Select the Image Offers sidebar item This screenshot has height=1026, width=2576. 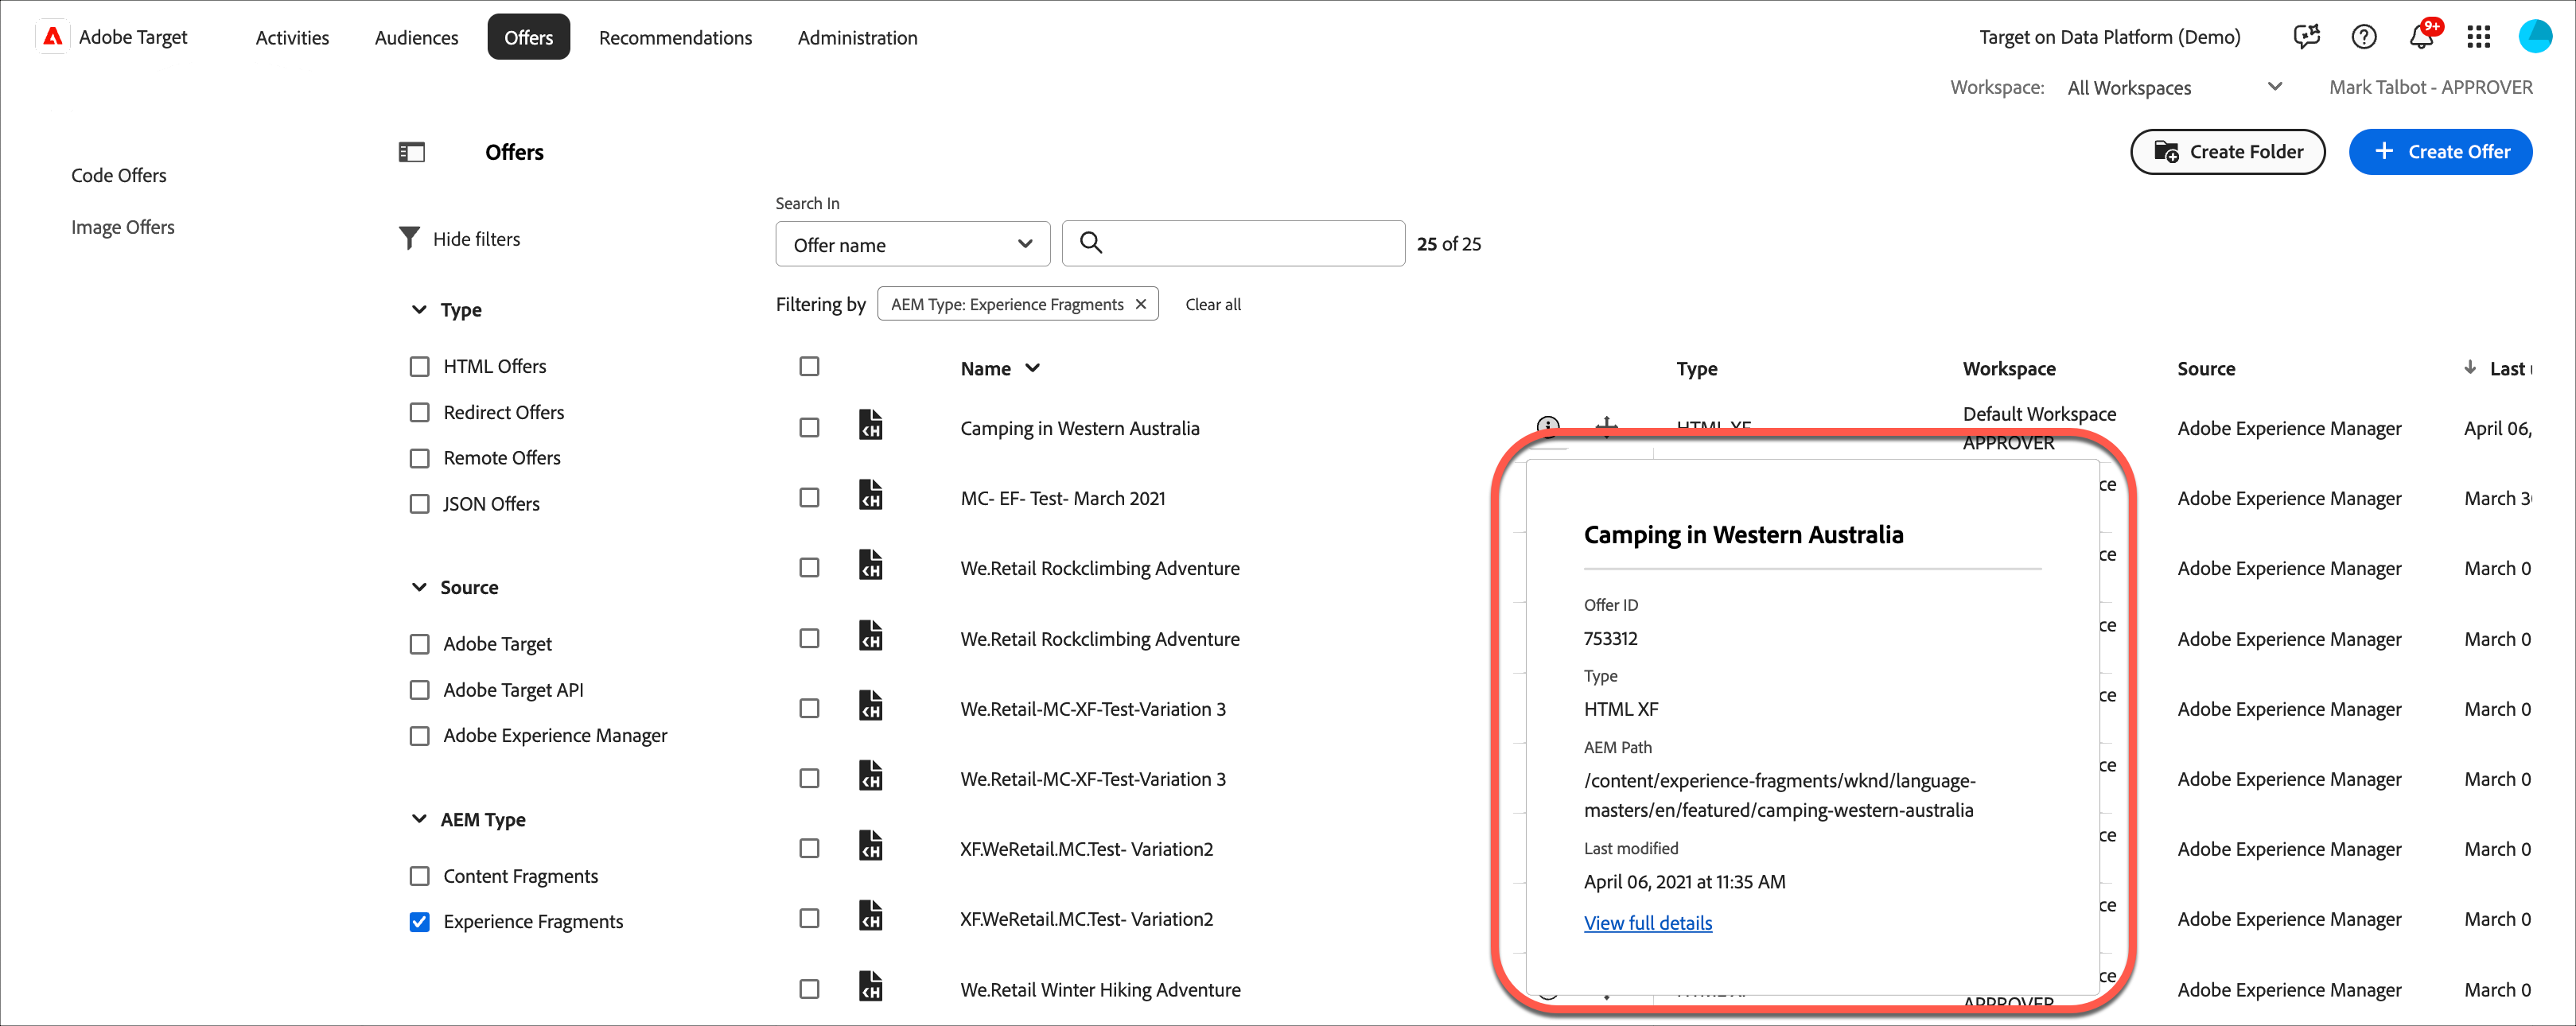123,227
